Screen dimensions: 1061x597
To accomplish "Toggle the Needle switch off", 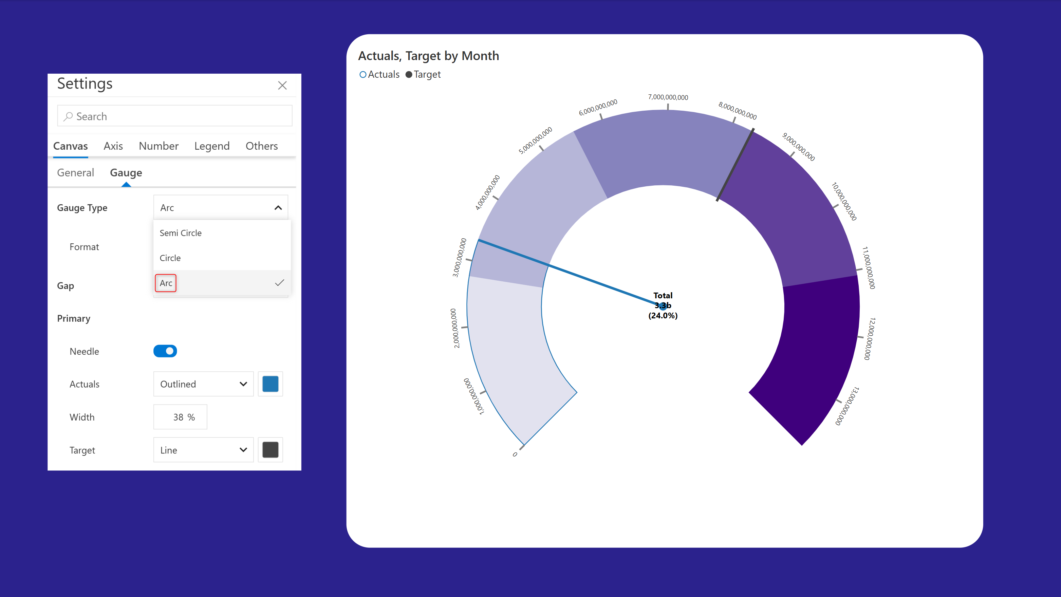I will [x=165, y=351].
